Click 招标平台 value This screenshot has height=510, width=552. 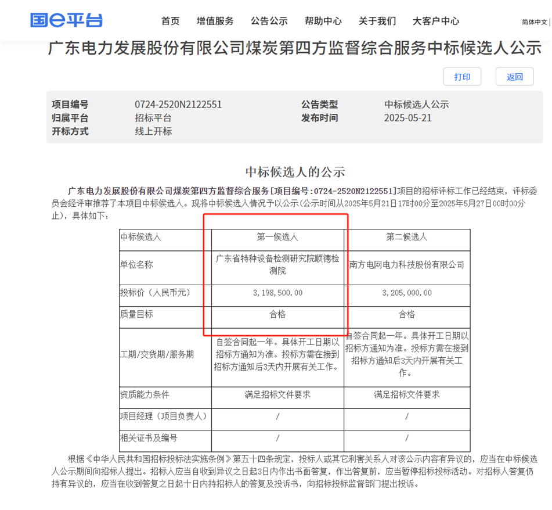tap(153, 118)
